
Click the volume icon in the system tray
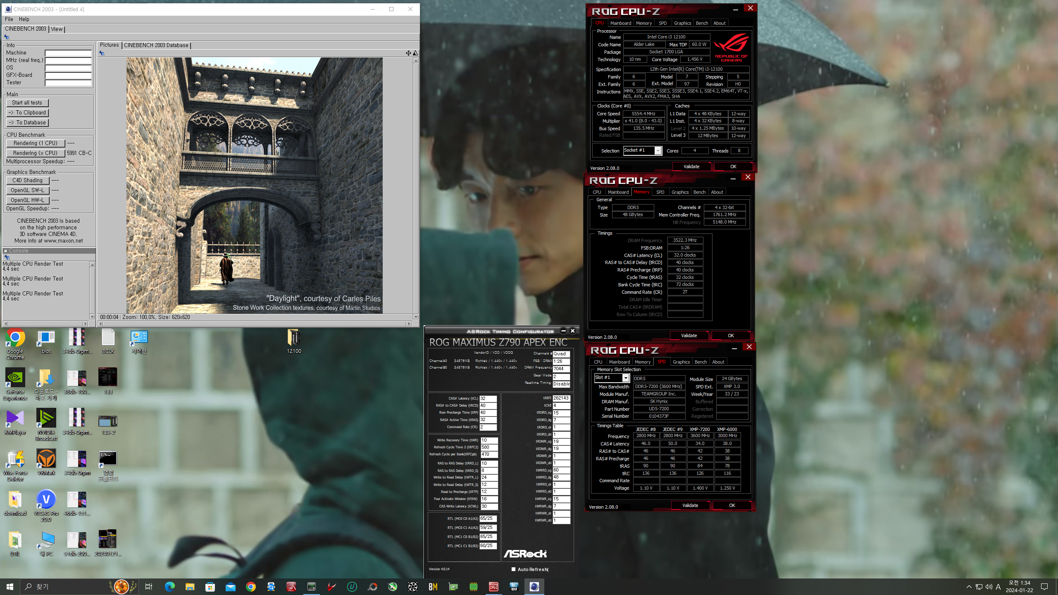(x=989, y=587)
